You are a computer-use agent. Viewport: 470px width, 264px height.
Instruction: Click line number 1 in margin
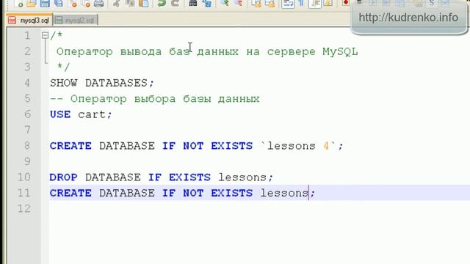coord(27,36)
